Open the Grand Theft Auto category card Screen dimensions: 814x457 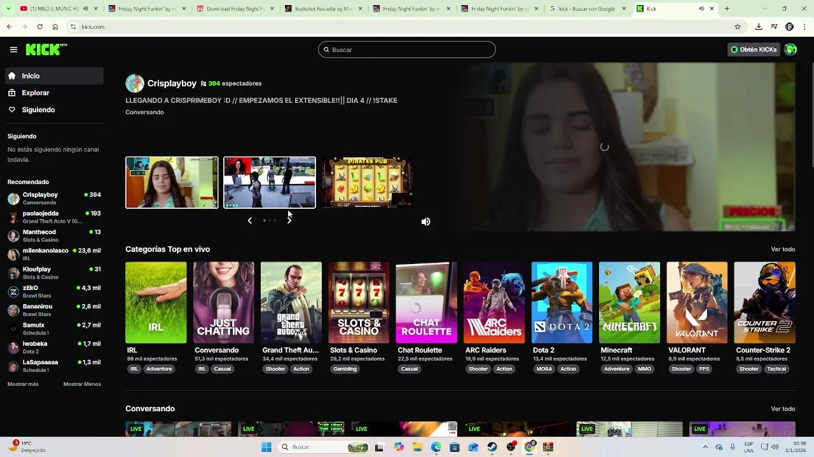[x=291, y=303]
